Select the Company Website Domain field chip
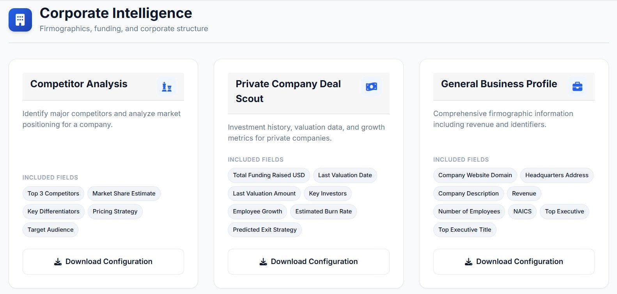Image resolution: width=617 pixels, height=294 pixels. [x=474, y=175]
